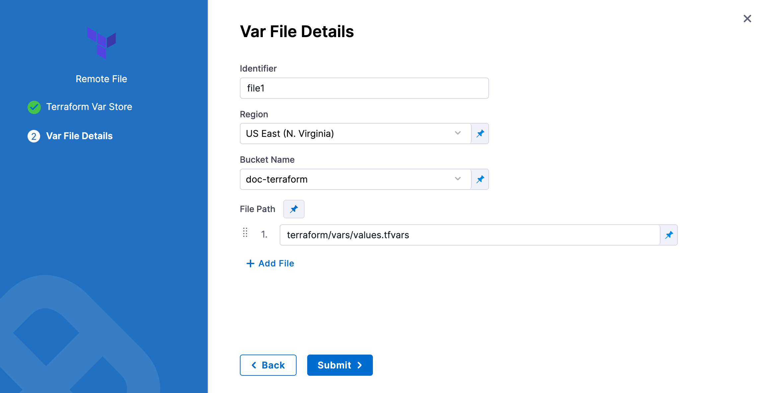Click into the values.tfvars file path field
The height and width of the screenshot is (393, 769).
coord(469,235)
